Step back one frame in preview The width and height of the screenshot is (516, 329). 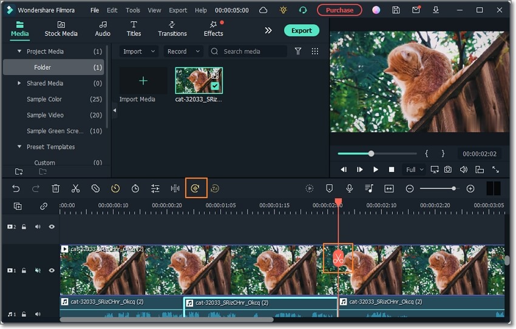pyautogui.click(x=344, y=170)
